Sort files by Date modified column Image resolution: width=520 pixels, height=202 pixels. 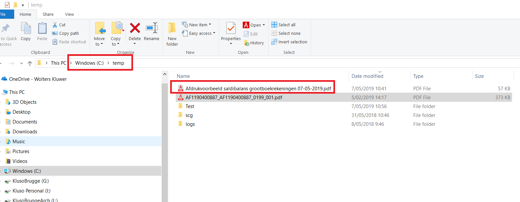click(x=367, y=76)
